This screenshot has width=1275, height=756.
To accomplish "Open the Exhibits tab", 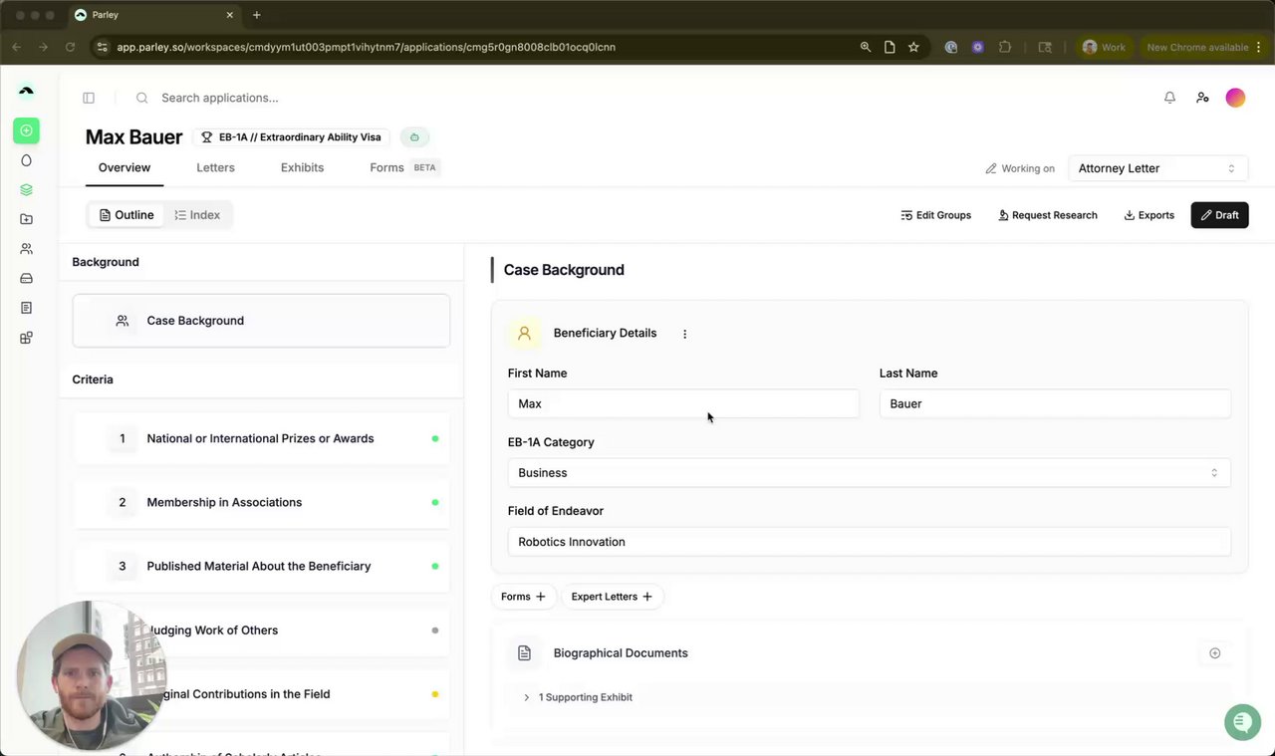I will pyautogui.click(x=302, y=167).
